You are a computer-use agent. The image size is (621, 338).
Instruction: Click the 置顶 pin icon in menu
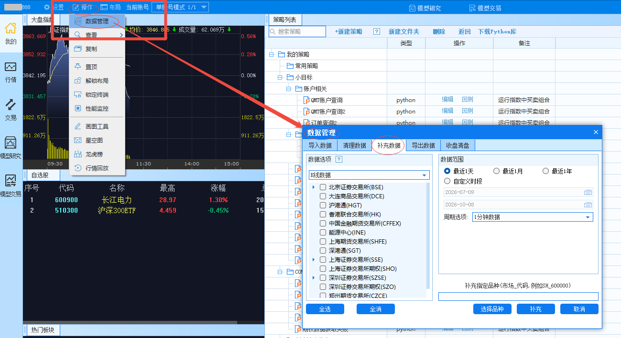pos(77,67)
